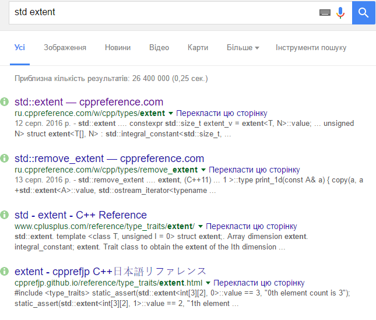Activate voice search microphone icon
The height and width of the screenshot is (320, 376).
coord(340,13)
